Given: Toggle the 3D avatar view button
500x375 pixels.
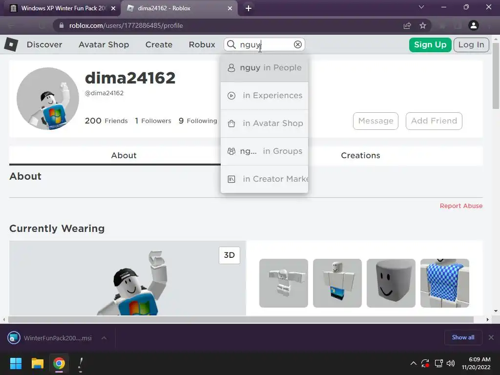Looking at the screenshot, I should point(229,255).
